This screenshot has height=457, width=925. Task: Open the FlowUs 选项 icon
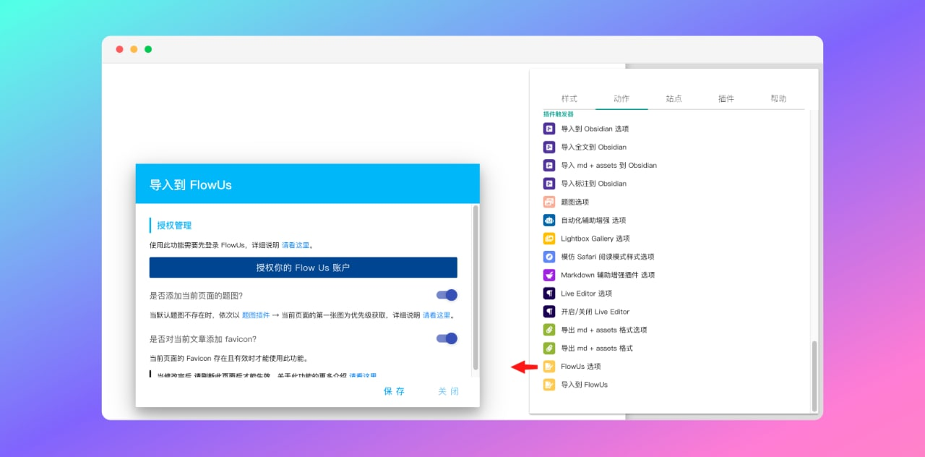[549, 366]
